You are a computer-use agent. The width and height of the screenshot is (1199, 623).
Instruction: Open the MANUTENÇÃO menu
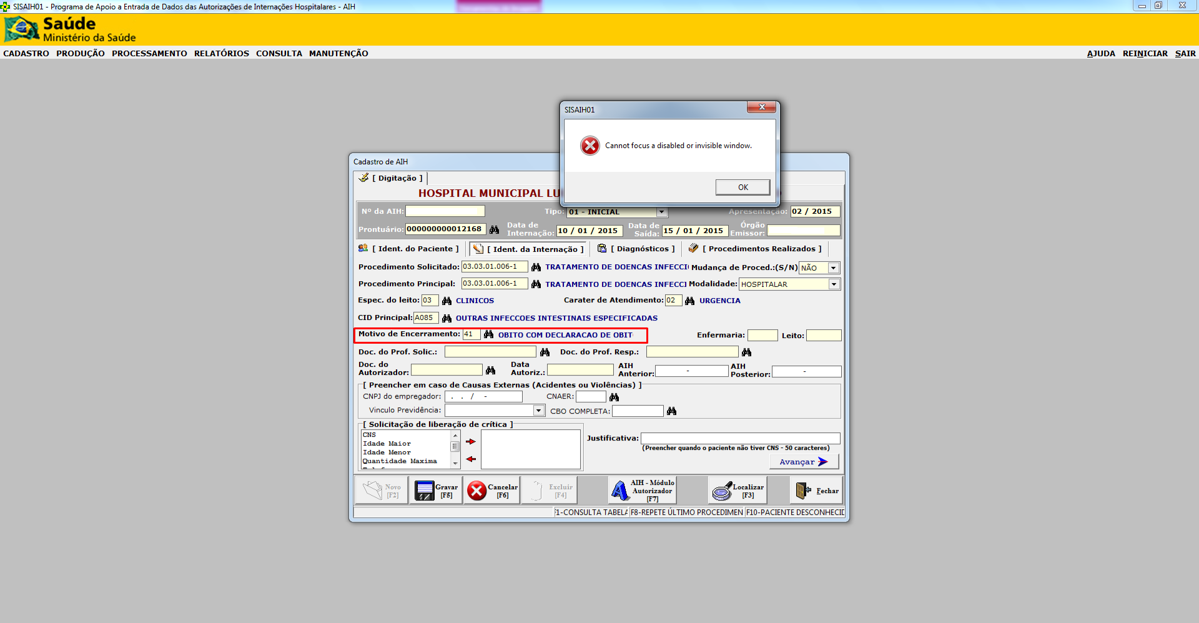pos(338,54)
